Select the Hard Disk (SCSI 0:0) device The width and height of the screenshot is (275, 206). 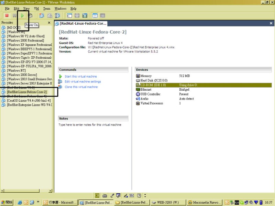tap(203, 80)
